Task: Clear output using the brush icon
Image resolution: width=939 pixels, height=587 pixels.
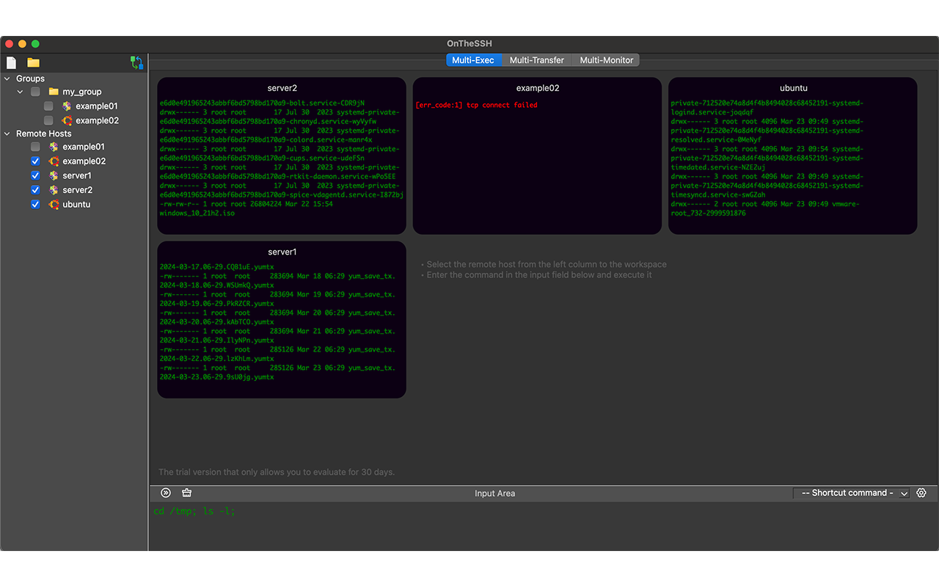Action: (186, 492)
